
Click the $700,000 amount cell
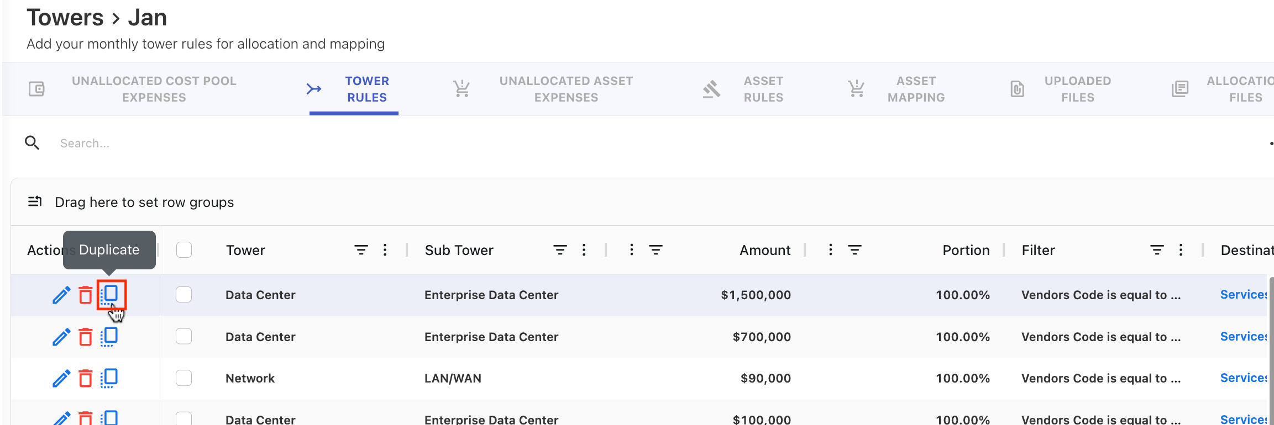[762, 337]
